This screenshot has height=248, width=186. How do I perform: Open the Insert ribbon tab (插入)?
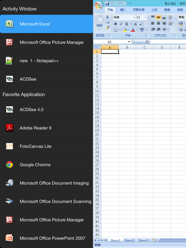point(123,10)
